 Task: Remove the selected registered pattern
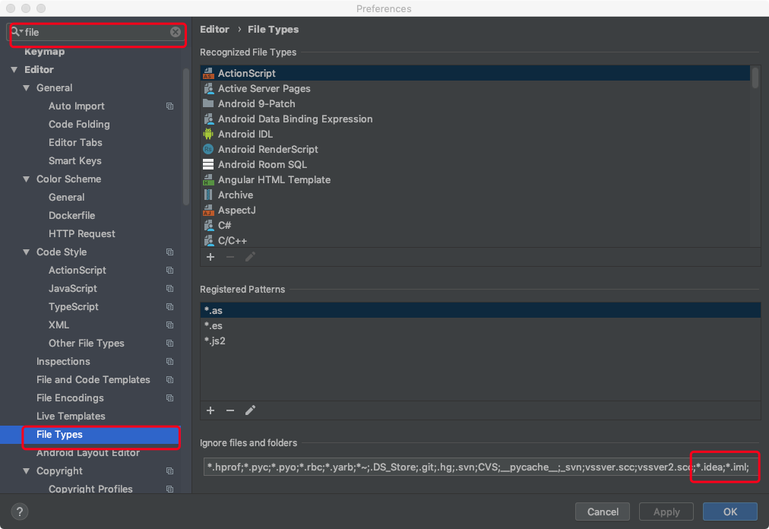coord(230,410)
